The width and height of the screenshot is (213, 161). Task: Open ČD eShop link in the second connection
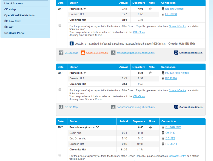coord(139,96)
